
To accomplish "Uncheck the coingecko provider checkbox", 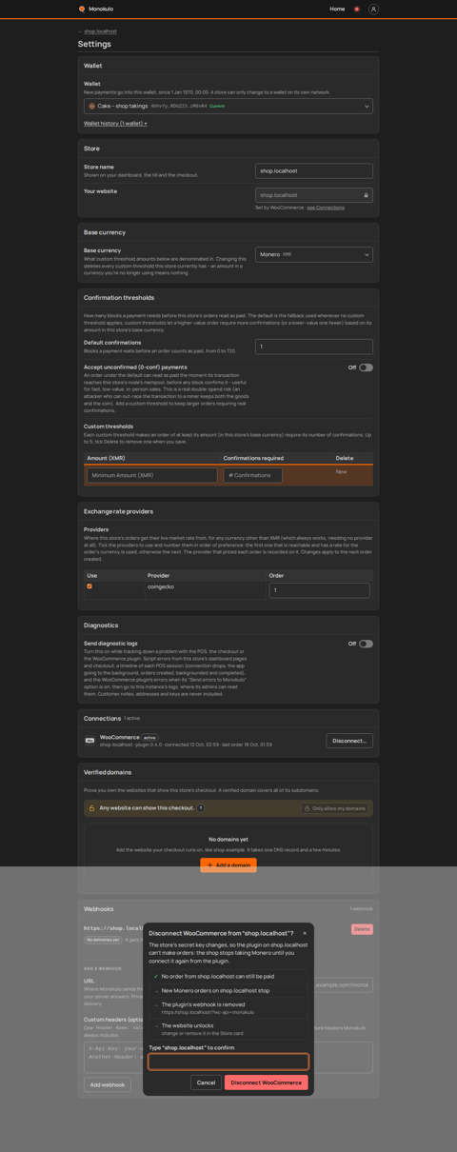I will [x=89, y=586].
